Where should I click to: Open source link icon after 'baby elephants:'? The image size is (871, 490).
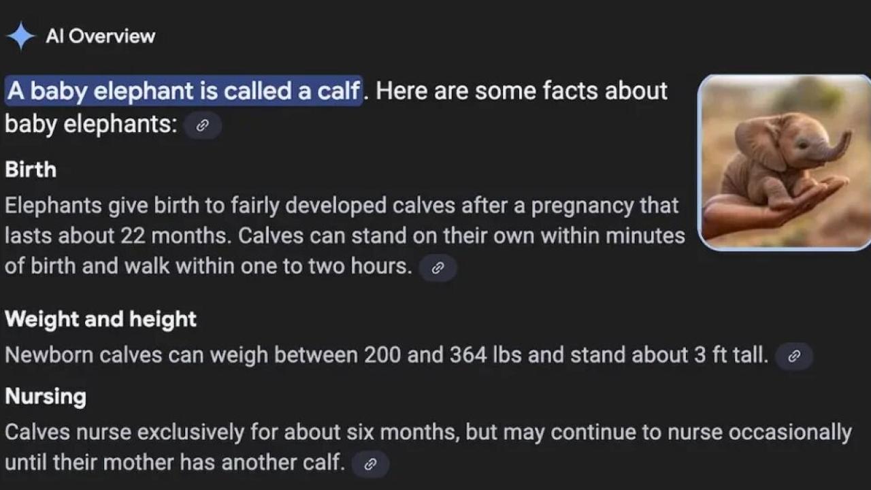202,126
